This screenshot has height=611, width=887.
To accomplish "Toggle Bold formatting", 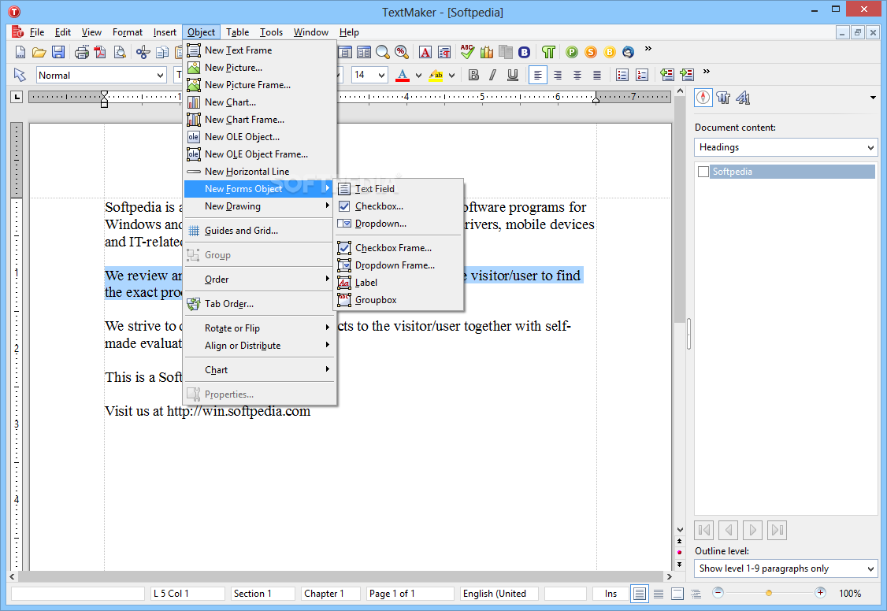I will point(474,75).
